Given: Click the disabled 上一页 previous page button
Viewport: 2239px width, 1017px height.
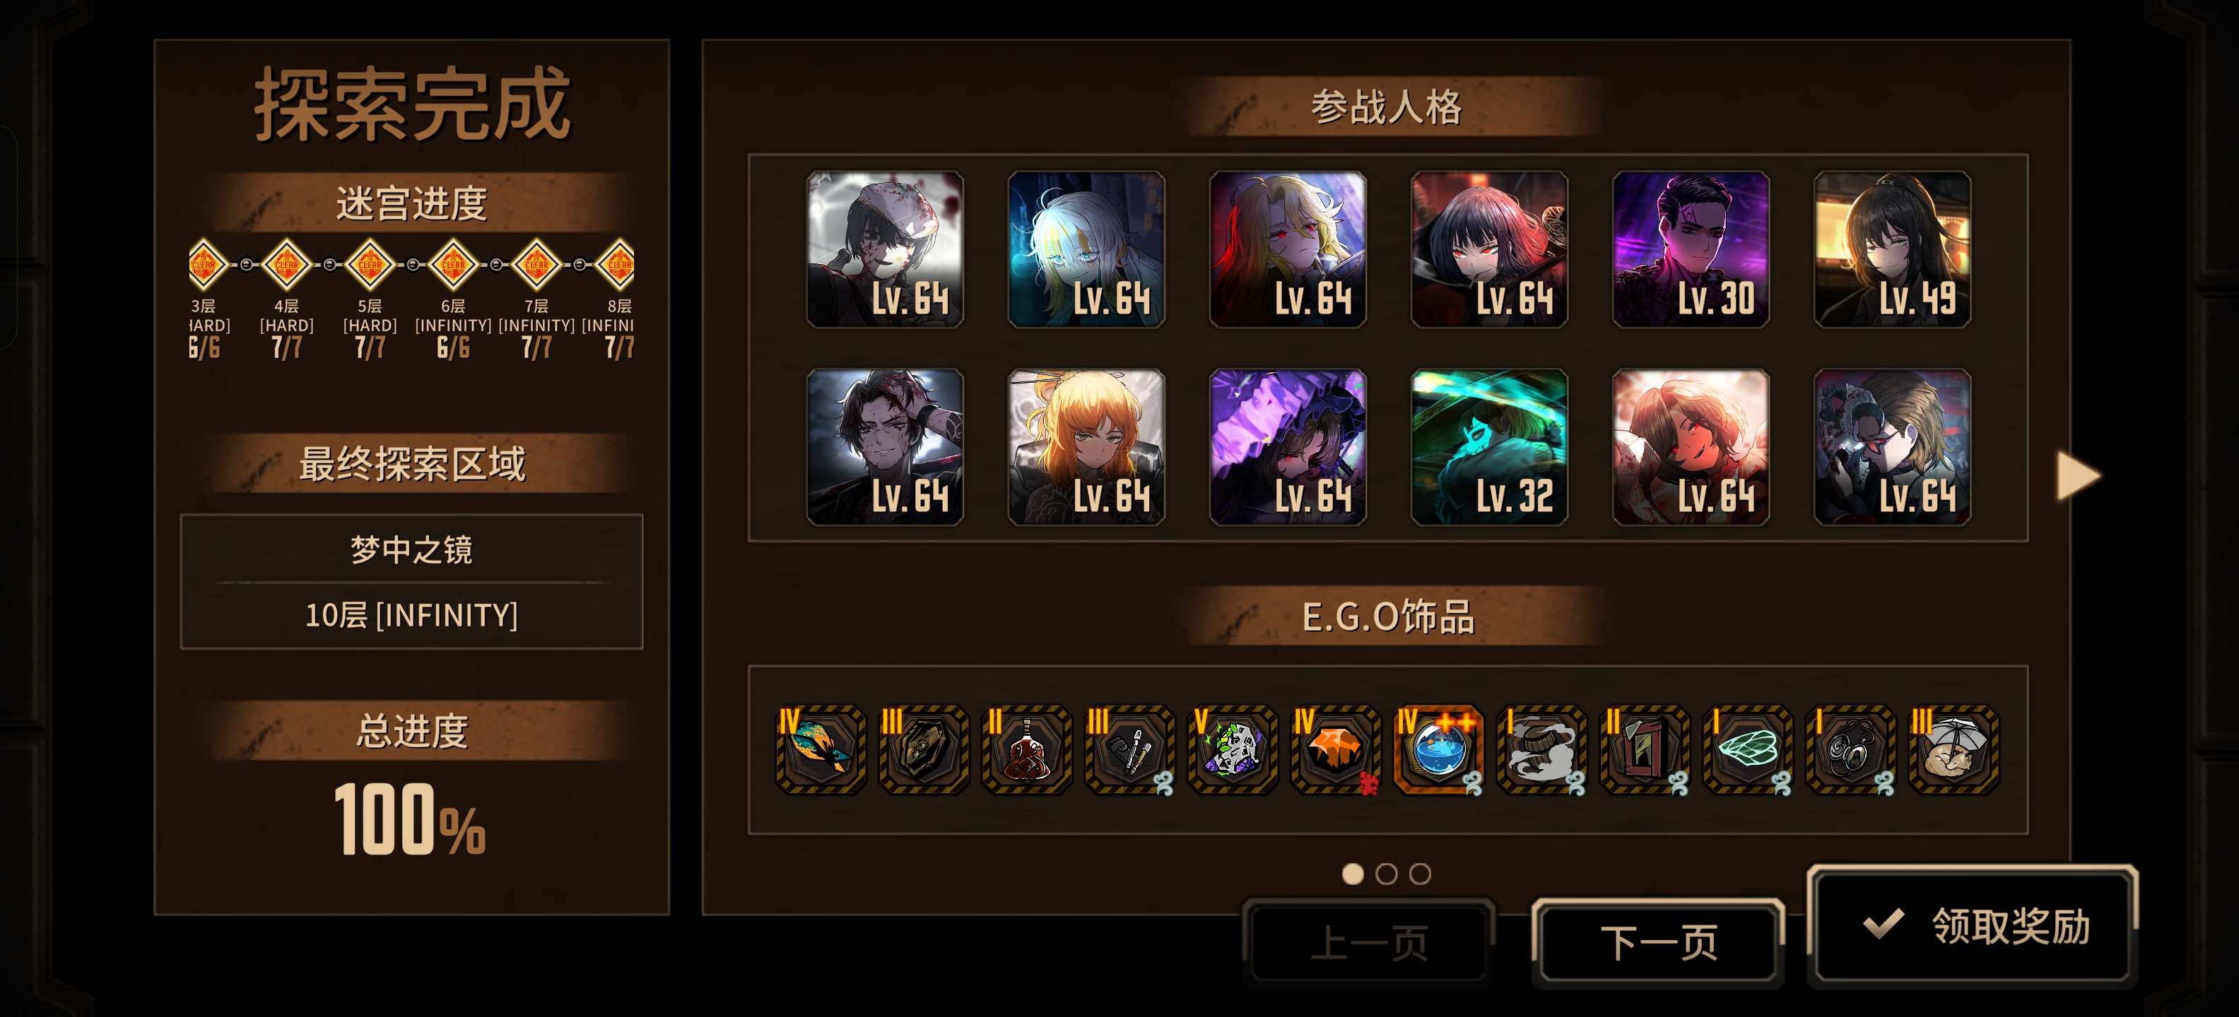Looking at the screenshot, I should 1369,943.
